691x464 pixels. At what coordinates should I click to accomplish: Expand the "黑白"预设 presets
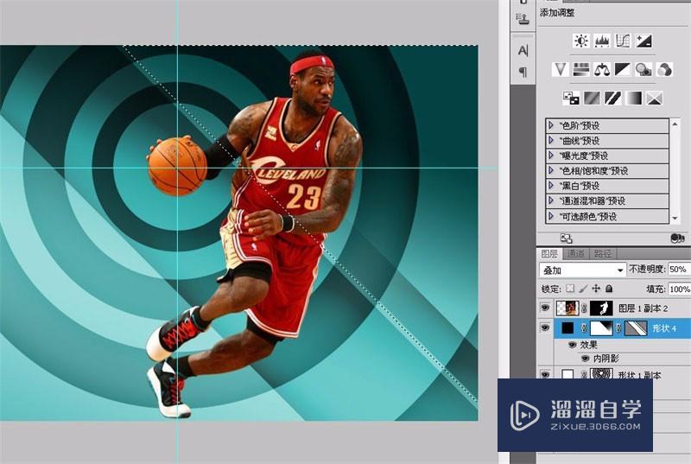[x=551, y=186]
